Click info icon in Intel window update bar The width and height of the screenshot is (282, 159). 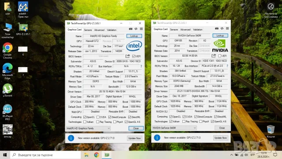click(x=71, y=138)
